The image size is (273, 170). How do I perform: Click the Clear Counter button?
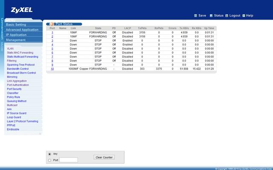[x=104, y=158]
